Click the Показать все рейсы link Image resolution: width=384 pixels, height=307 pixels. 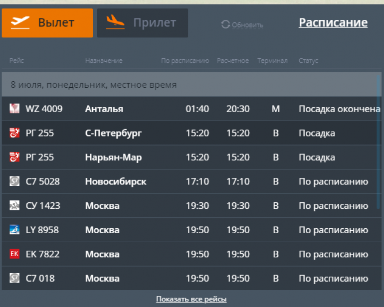(x=192, y=299)
